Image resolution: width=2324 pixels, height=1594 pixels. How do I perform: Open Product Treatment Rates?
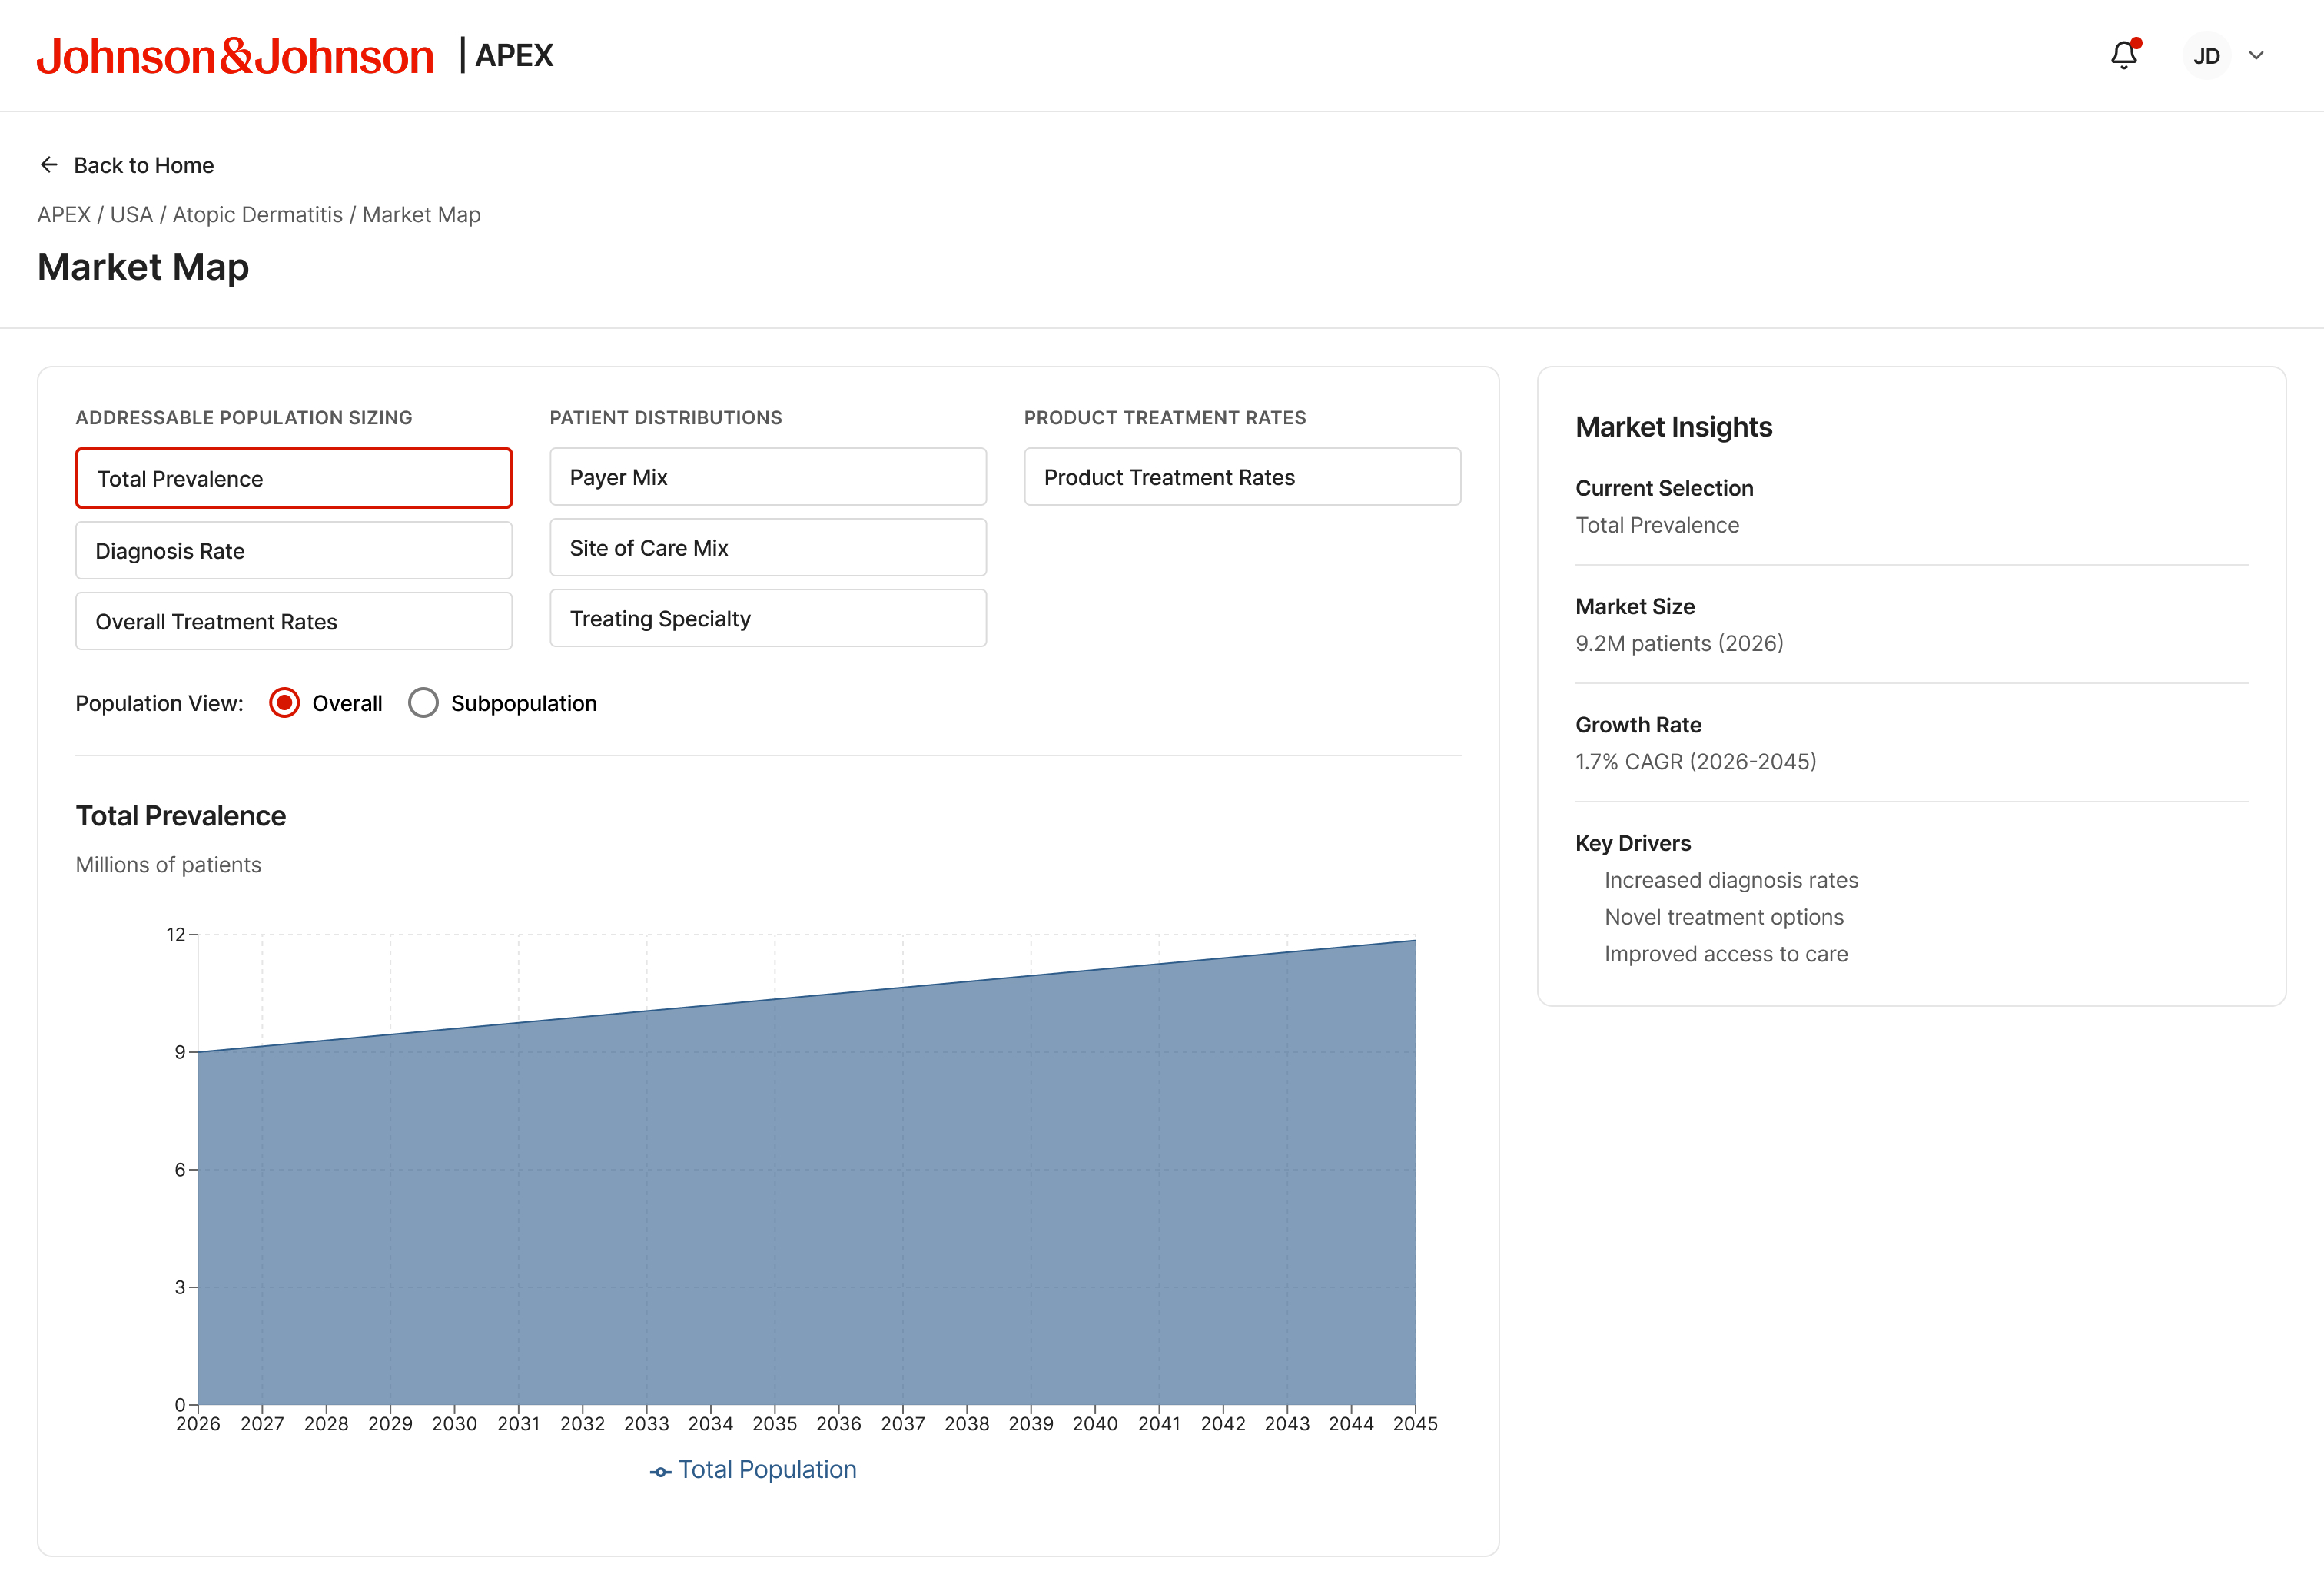(1242, 477)
